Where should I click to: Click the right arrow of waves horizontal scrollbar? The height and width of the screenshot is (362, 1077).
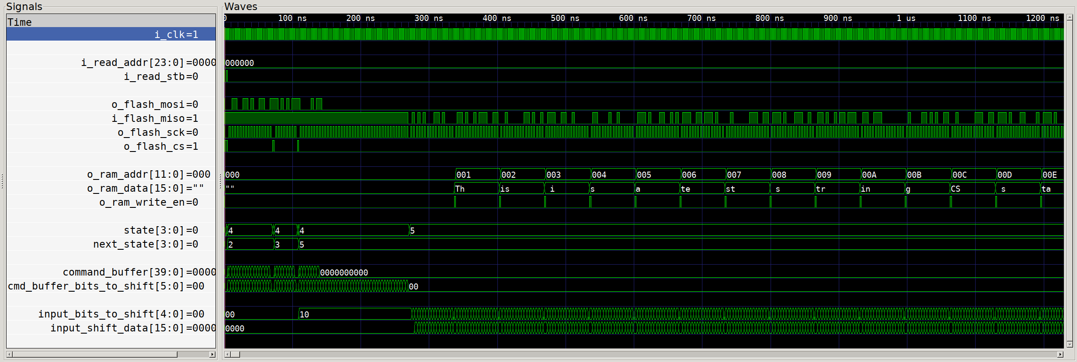point(1060,355)
